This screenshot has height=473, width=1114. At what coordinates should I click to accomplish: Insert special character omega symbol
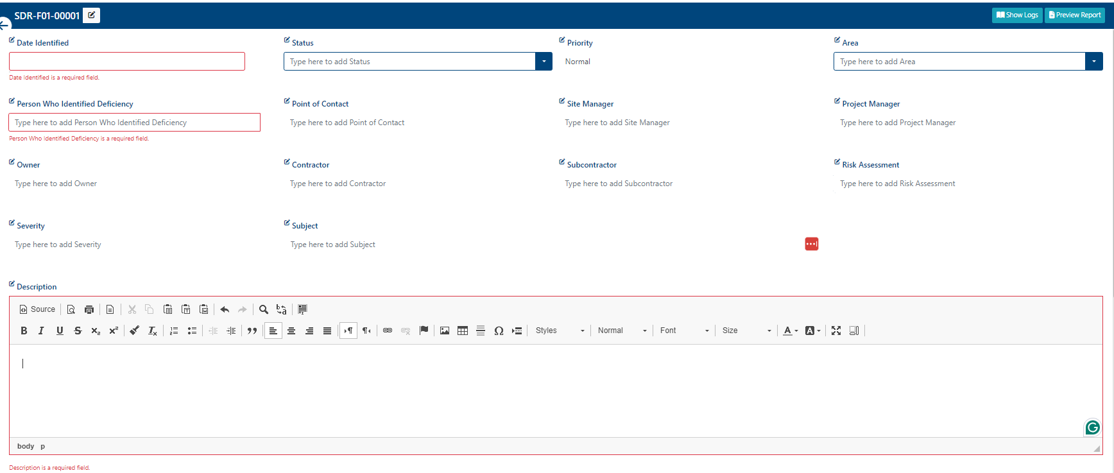(x=499, y=331)
